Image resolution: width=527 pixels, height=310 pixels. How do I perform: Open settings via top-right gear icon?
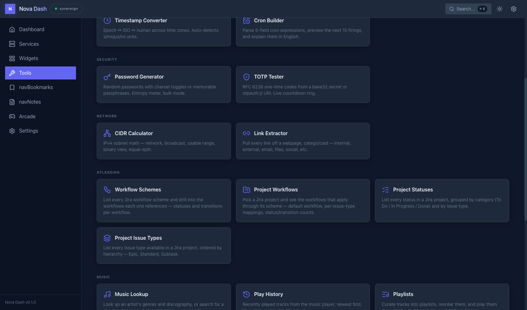514,9
